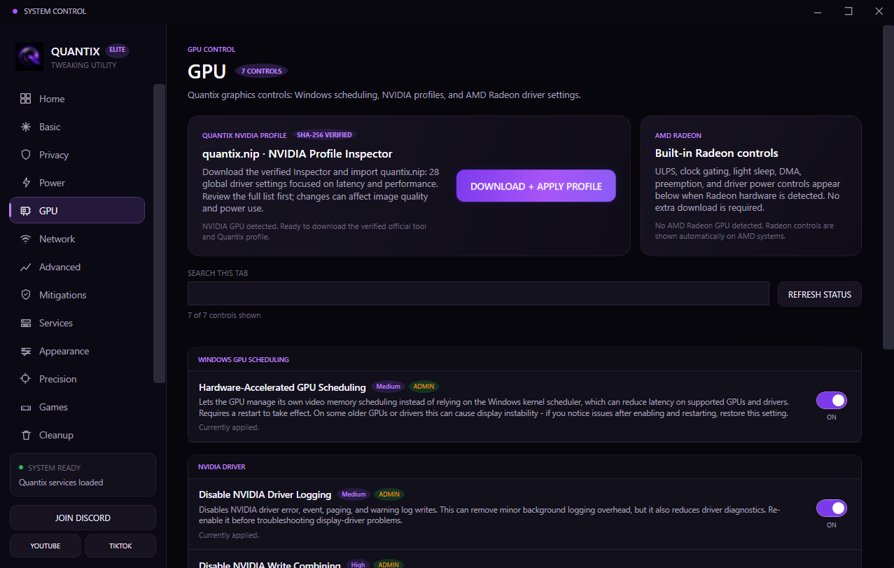The image size is (894, 568).
Task: Click the "Quantix services loaded" status line
Action: 61,483
